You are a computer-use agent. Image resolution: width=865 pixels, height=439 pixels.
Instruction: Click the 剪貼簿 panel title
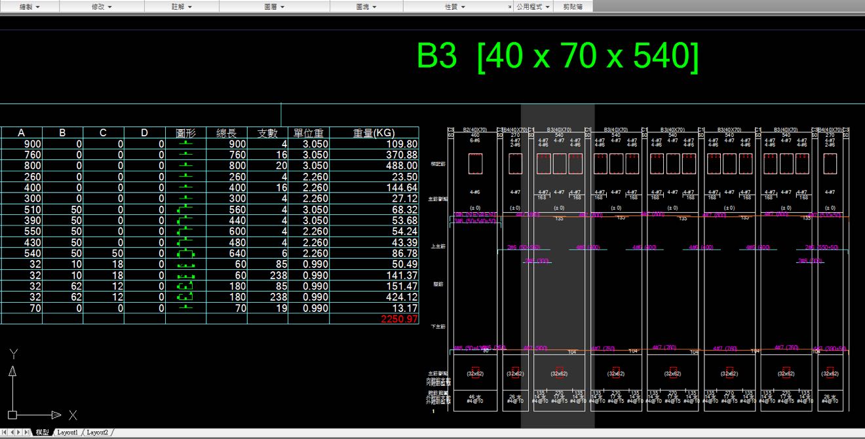tap(573, 7)
